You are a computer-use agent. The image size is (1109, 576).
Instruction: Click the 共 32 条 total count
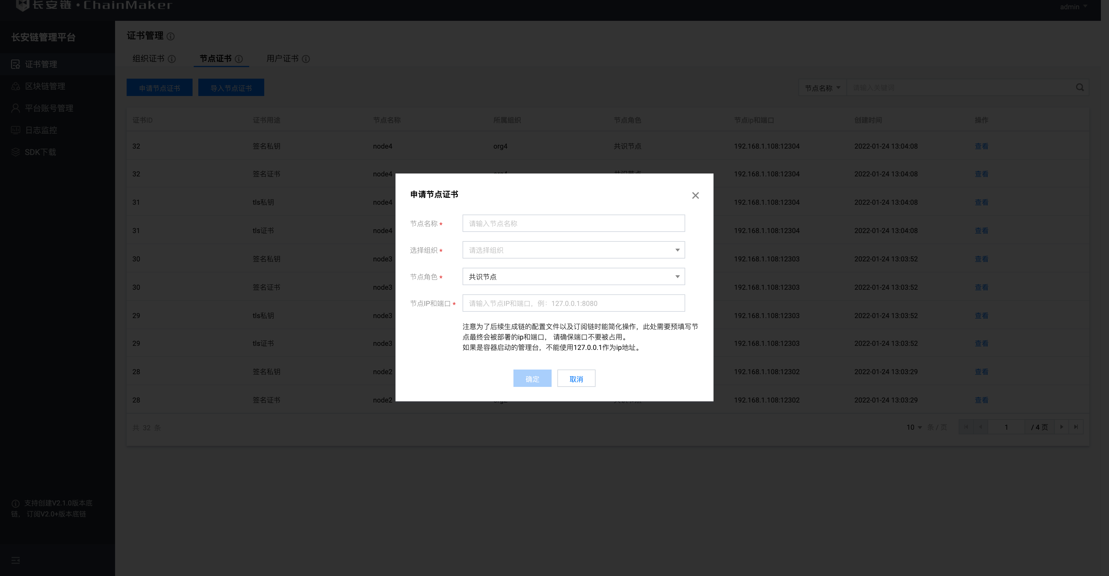tap(146, 427)
